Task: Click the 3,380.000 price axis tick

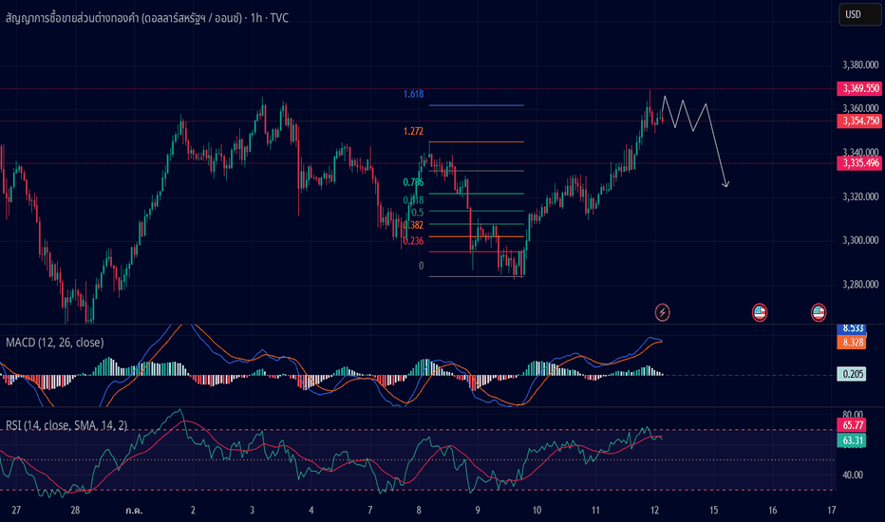Action: [x=860, y=65]
